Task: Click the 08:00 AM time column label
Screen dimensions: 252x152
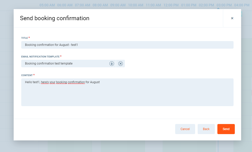Action: tap(100, 5)
